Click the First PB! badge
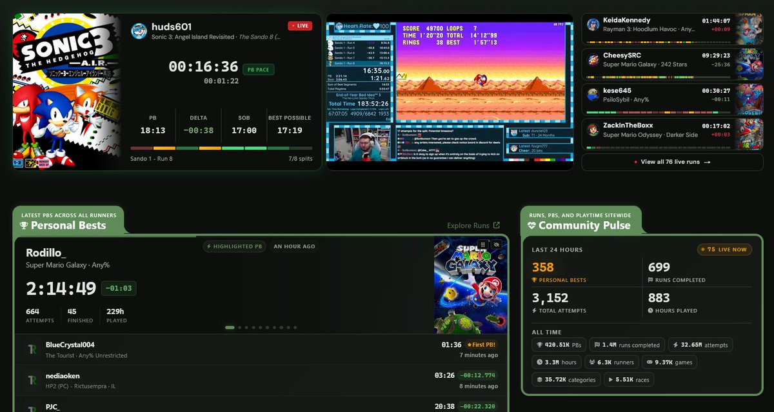 click(x=481, y=345)
